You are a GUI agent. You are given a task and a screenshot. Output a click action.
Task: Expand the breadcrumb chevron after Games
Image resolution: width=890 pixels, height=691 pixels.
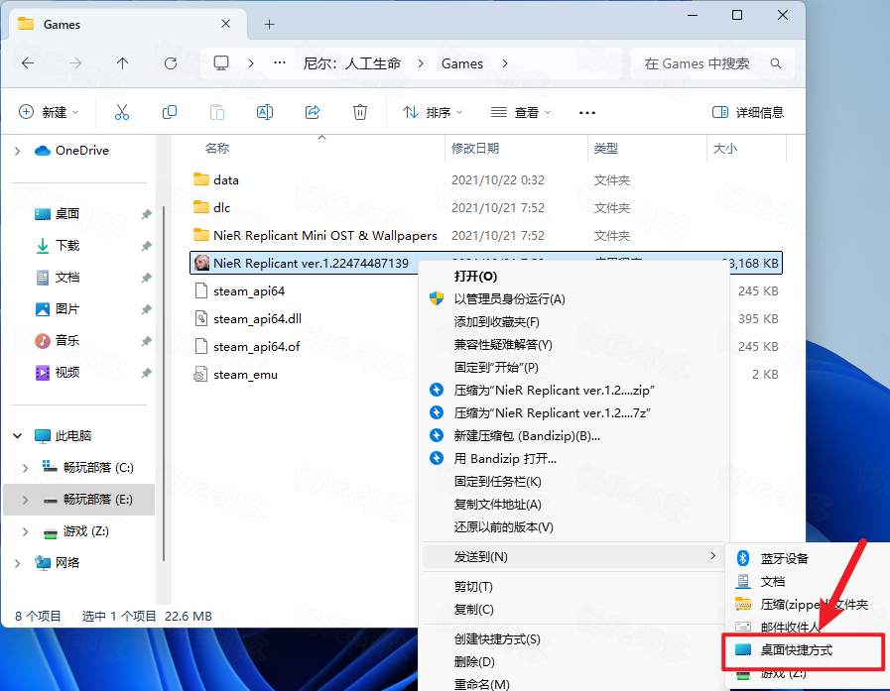[x=505, y=63]
